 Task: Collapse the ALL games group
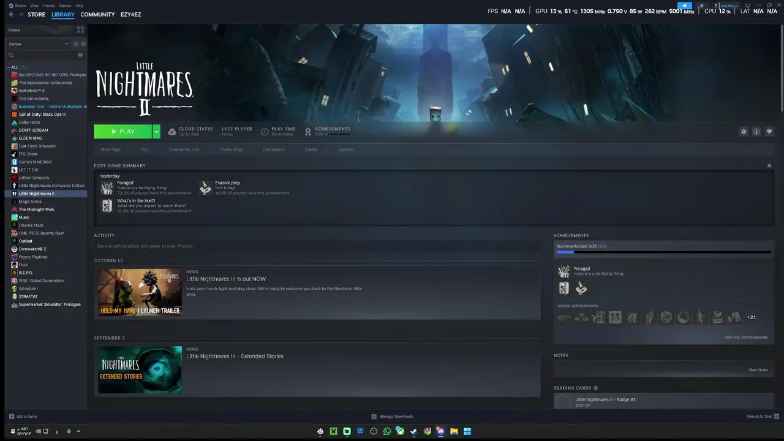click(x=9, y=67)
